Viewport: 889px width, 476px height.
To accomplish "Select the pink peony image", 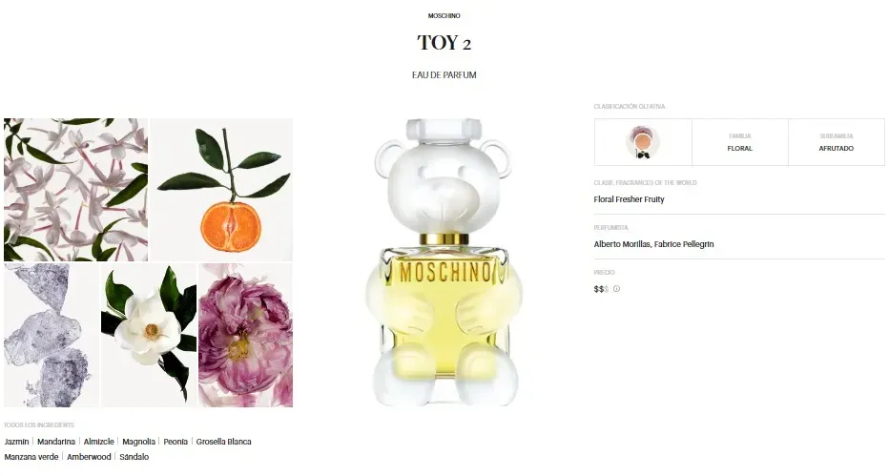I will (245, 335).
